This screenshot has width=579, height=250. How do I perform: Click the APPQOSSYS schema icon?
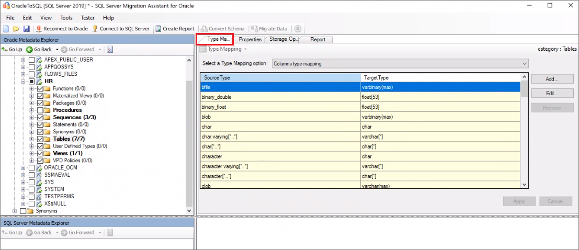point(39,67)
